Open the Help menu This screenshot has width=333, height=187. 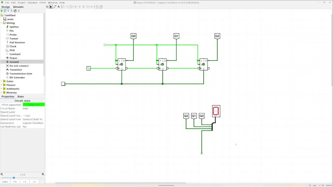(62, 3)
